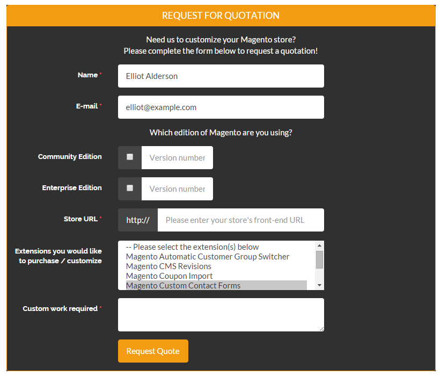Image resolution: width=440 pixels, height=376 pixels.
Task: Submit the Request Quote button
Action: [153, 351]
